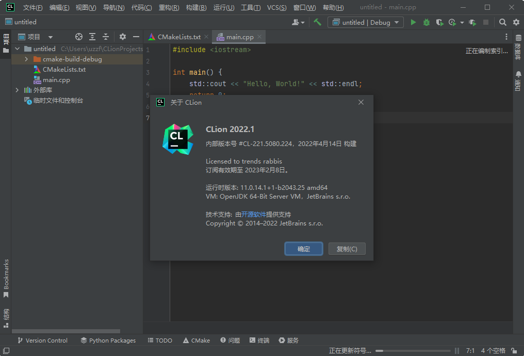Hide the project panel minus icon
Screen dimensions: 524x356
[x=136, y=37]
